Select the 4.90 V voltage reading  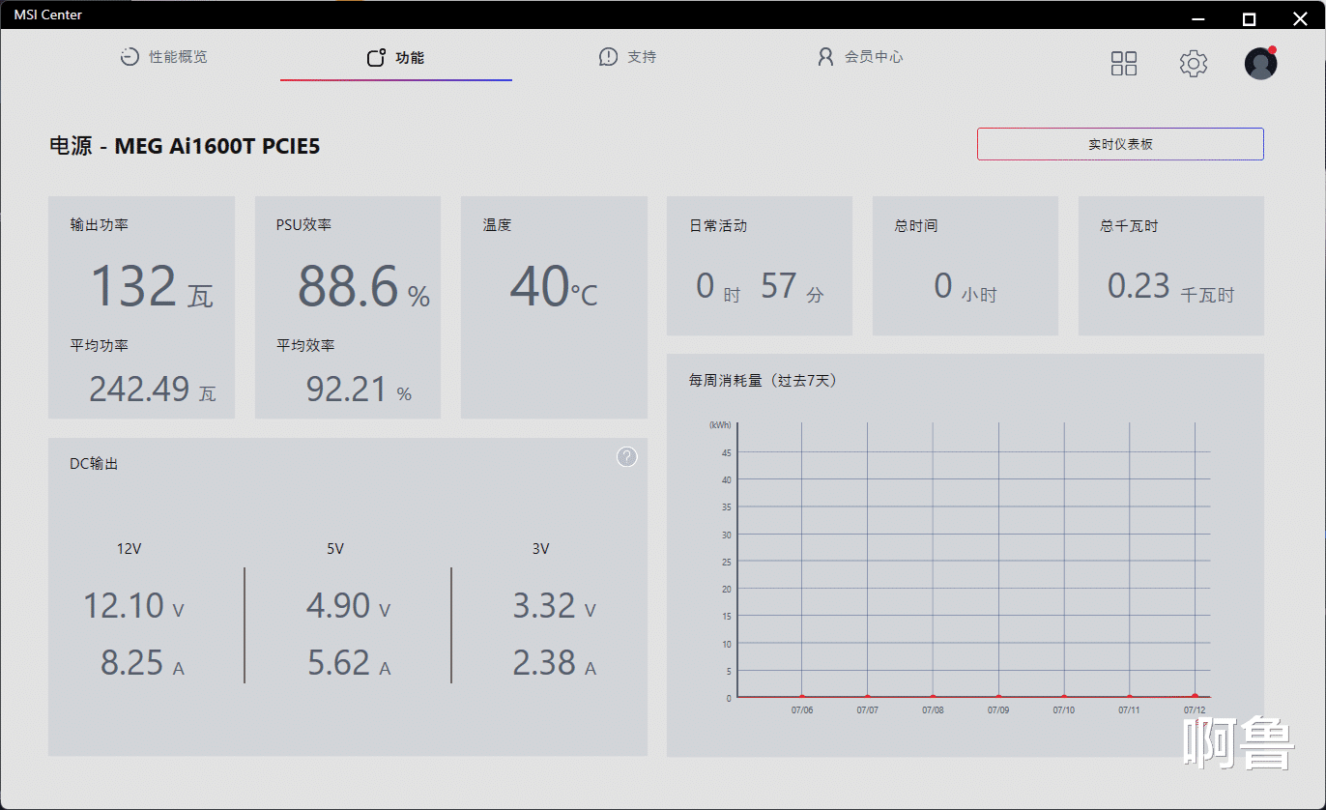348,606
